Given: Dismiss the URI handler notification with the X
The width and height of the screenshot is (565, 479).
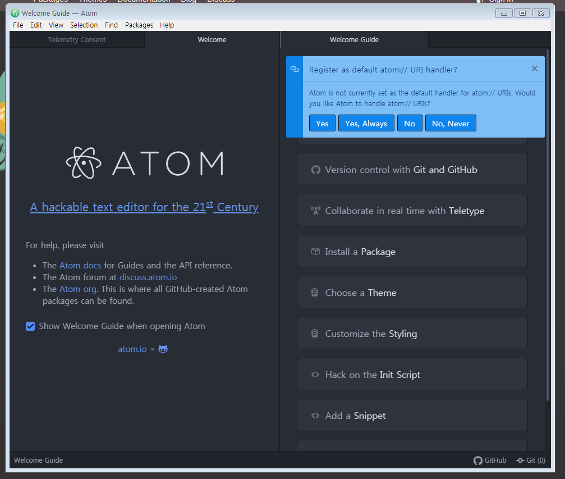Looking at the screenshot, I should [x=535, y=69].
